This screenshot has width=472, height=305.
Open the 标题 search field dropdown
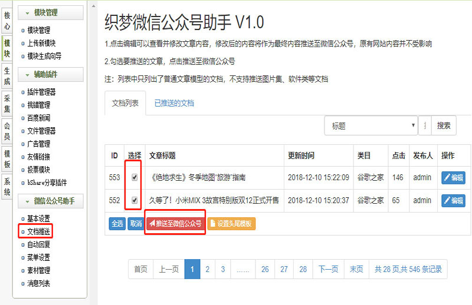371,125
